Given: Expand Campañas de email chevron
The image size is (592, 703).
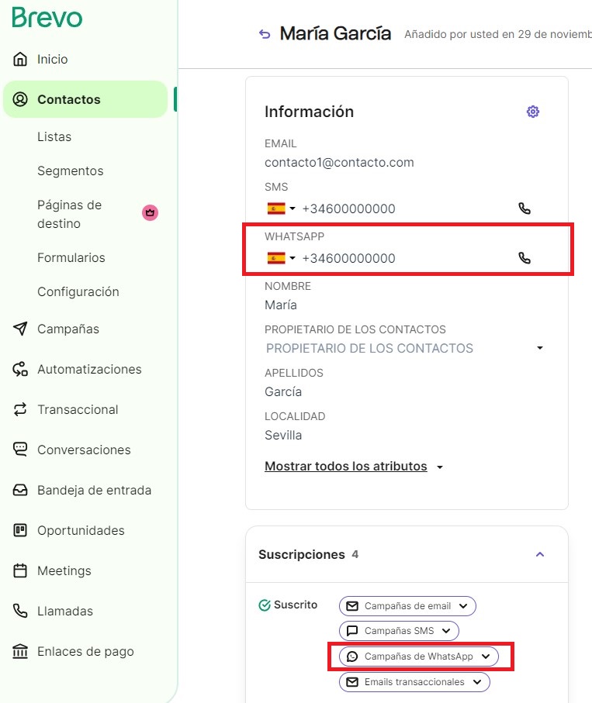Looking at the screenshot, I should (x=463, y=606).
